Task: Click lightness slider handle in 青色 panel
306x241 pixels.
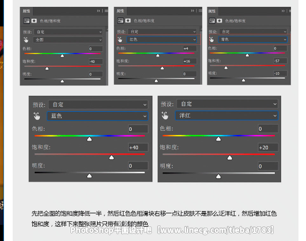Action: coord(243,80)
